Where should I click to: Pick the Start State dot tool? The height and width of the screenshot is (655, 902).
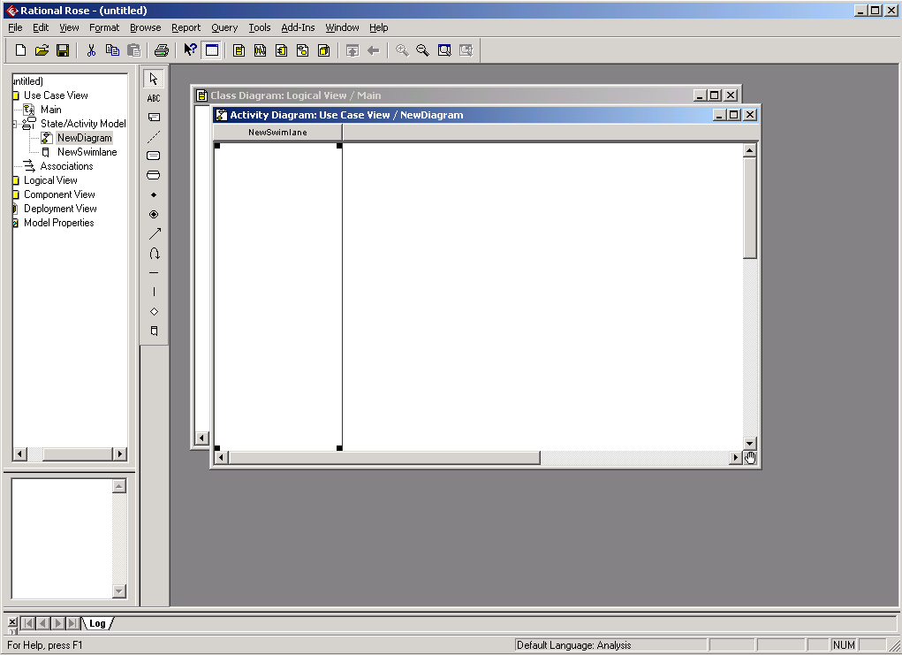154,195
